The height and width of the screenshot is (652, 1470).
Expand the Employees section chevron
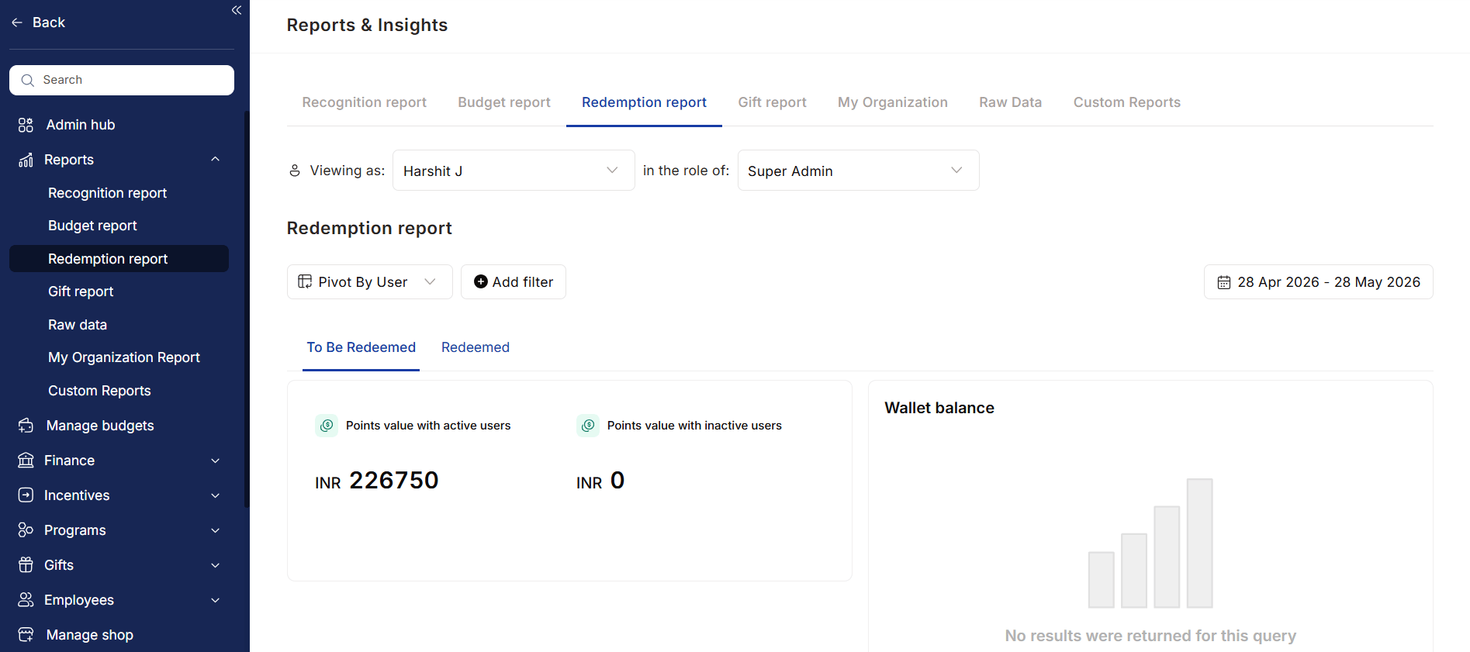pyautogui.click(x=216, y=600)
